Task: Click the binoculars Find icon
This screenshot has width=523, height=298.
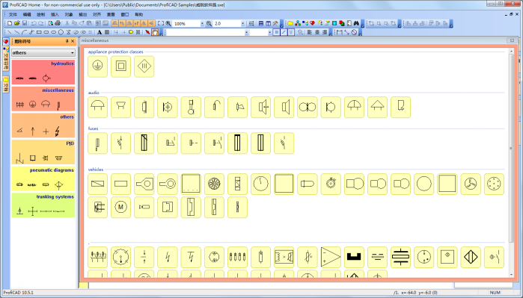Action: click(356, 23)
